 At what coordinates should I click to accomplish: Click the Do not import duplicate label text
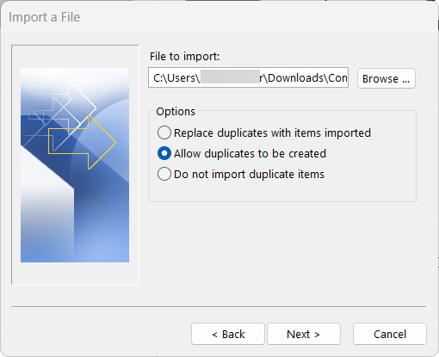tap(249, 175)
